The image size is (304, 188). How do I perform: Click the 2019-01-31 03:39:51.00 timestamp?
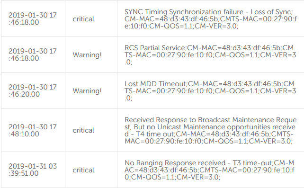tap(33, 170)
